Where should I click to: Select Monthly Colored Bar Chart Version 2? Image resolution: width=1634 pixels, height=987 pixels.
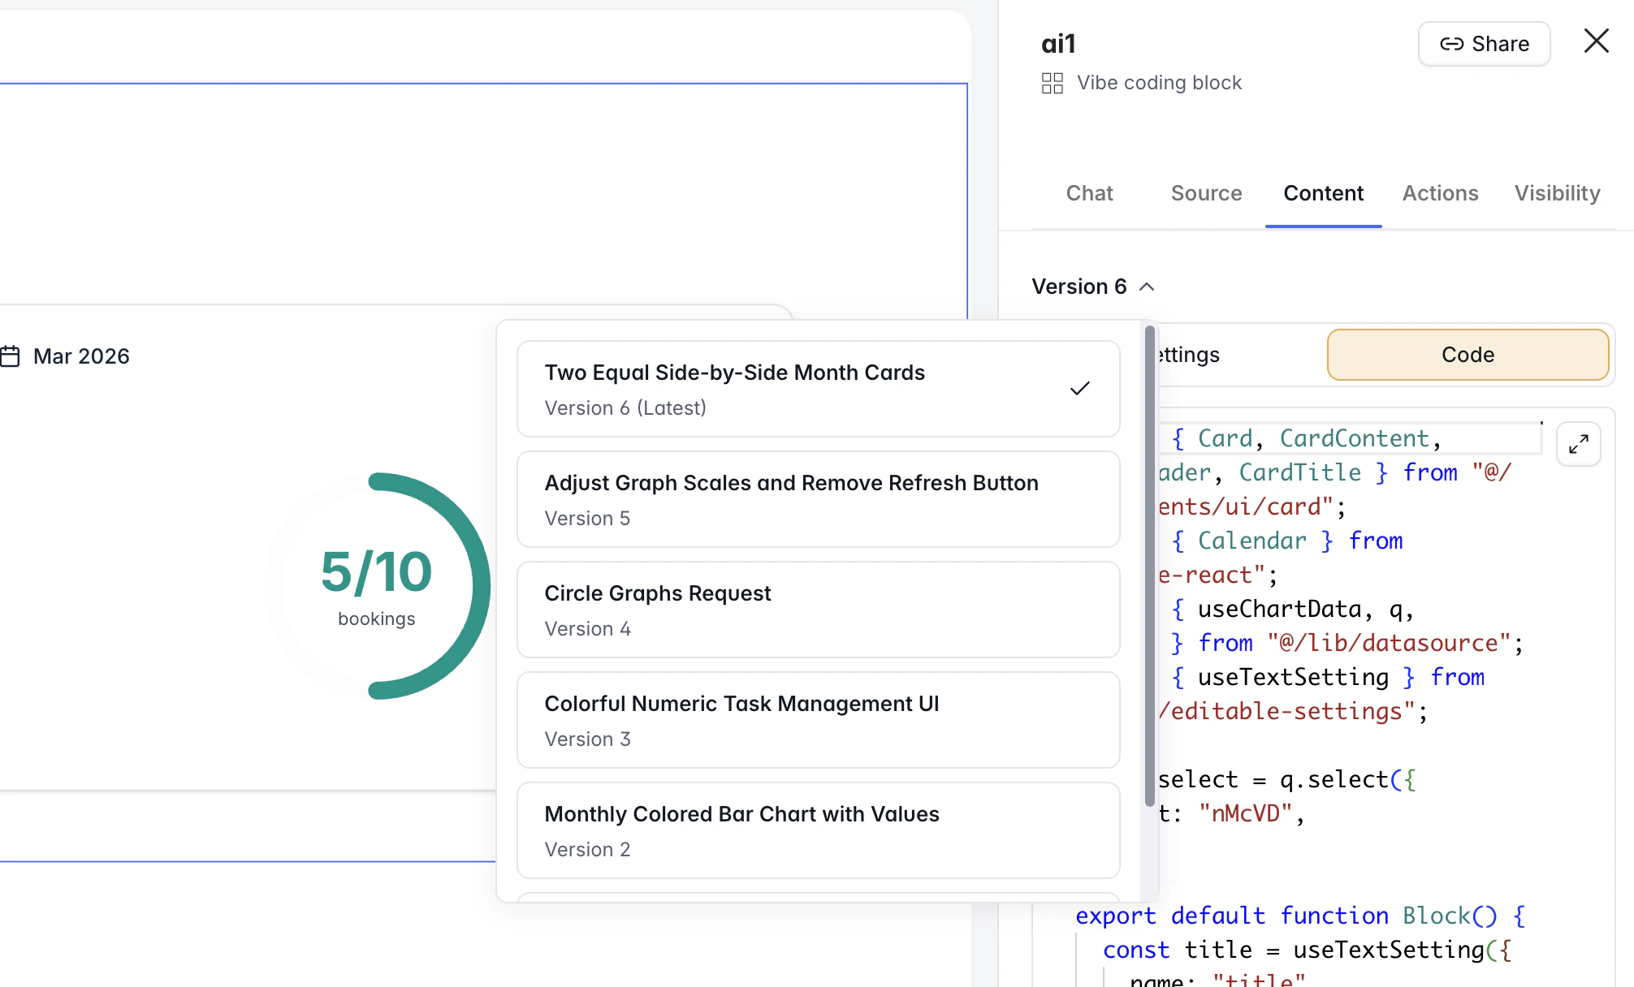click(x=818, y=830)
